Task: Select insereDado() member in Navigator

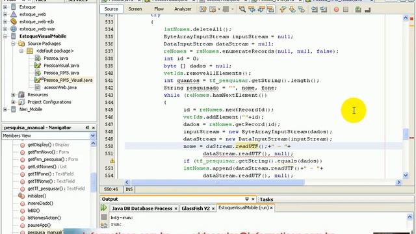Action: pos(40,203)
